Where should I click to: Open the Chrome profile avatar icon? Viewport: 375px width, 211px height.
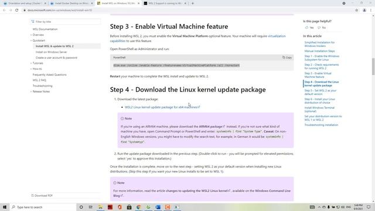[364, 11]
